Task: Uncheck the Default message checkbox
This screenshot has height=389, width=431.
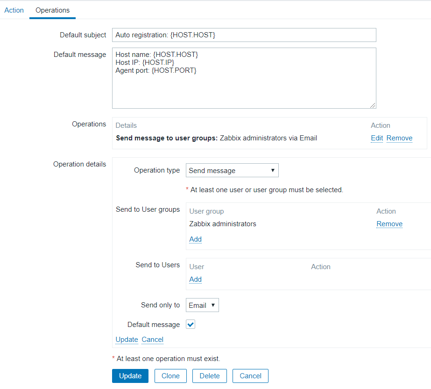Action: click(x=191, y=325)
